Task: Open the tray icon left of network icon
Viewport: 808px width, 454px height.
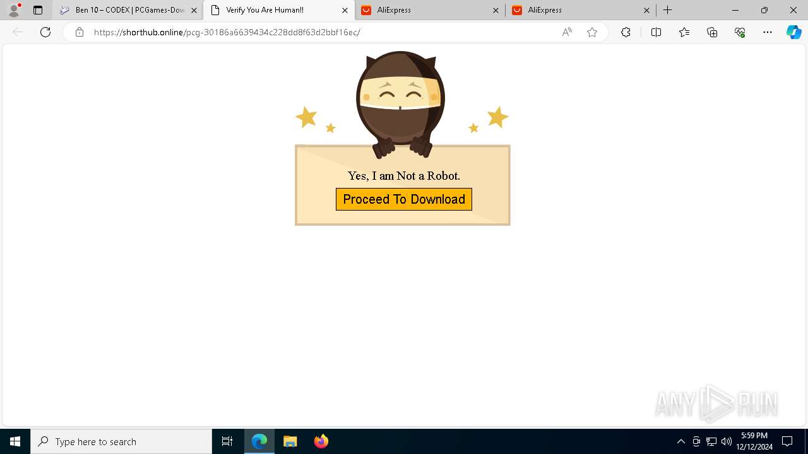Action: 696,441
